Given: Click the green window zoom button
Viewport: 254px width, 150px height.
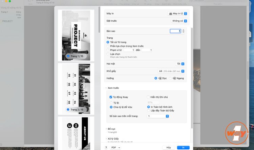Looking at the screenshot, I should point(10,1).
